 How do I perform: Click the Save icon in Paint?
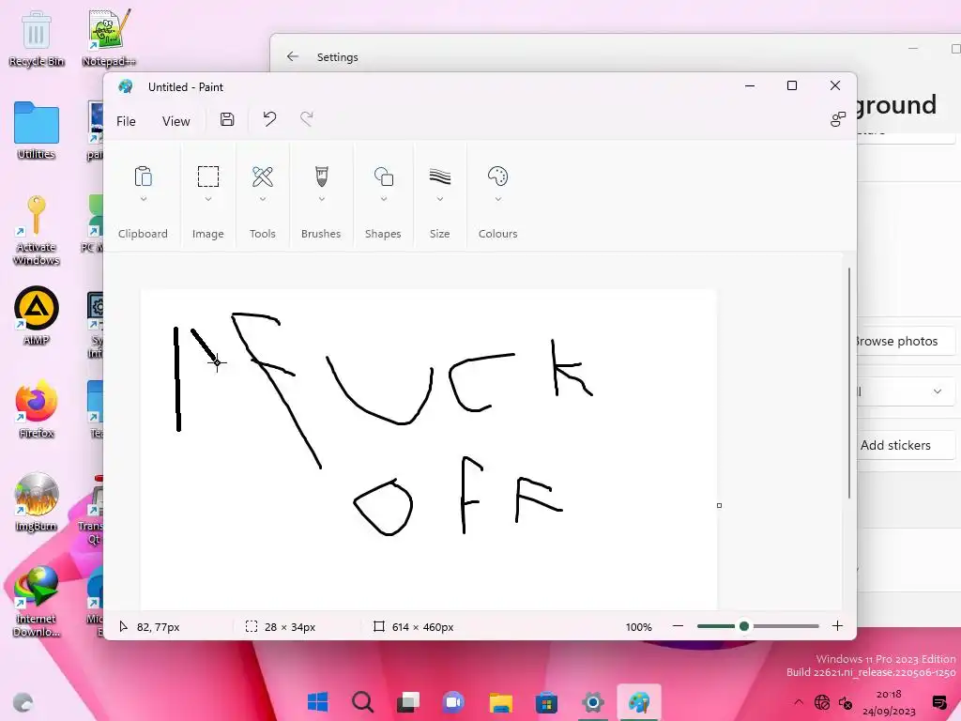227,119
